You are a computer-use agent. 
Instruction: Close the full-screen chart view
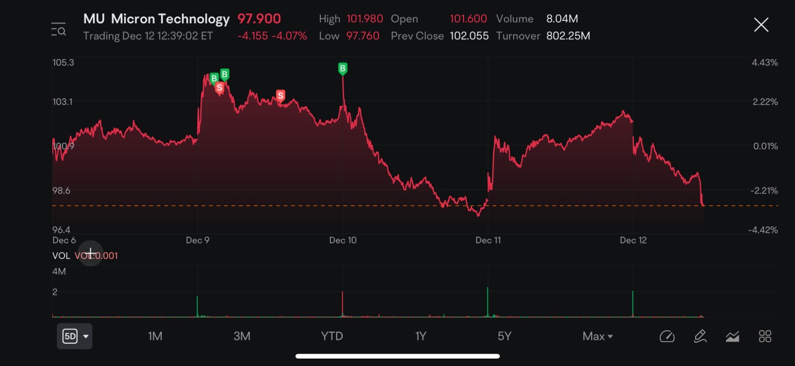(x=761, y=25)
